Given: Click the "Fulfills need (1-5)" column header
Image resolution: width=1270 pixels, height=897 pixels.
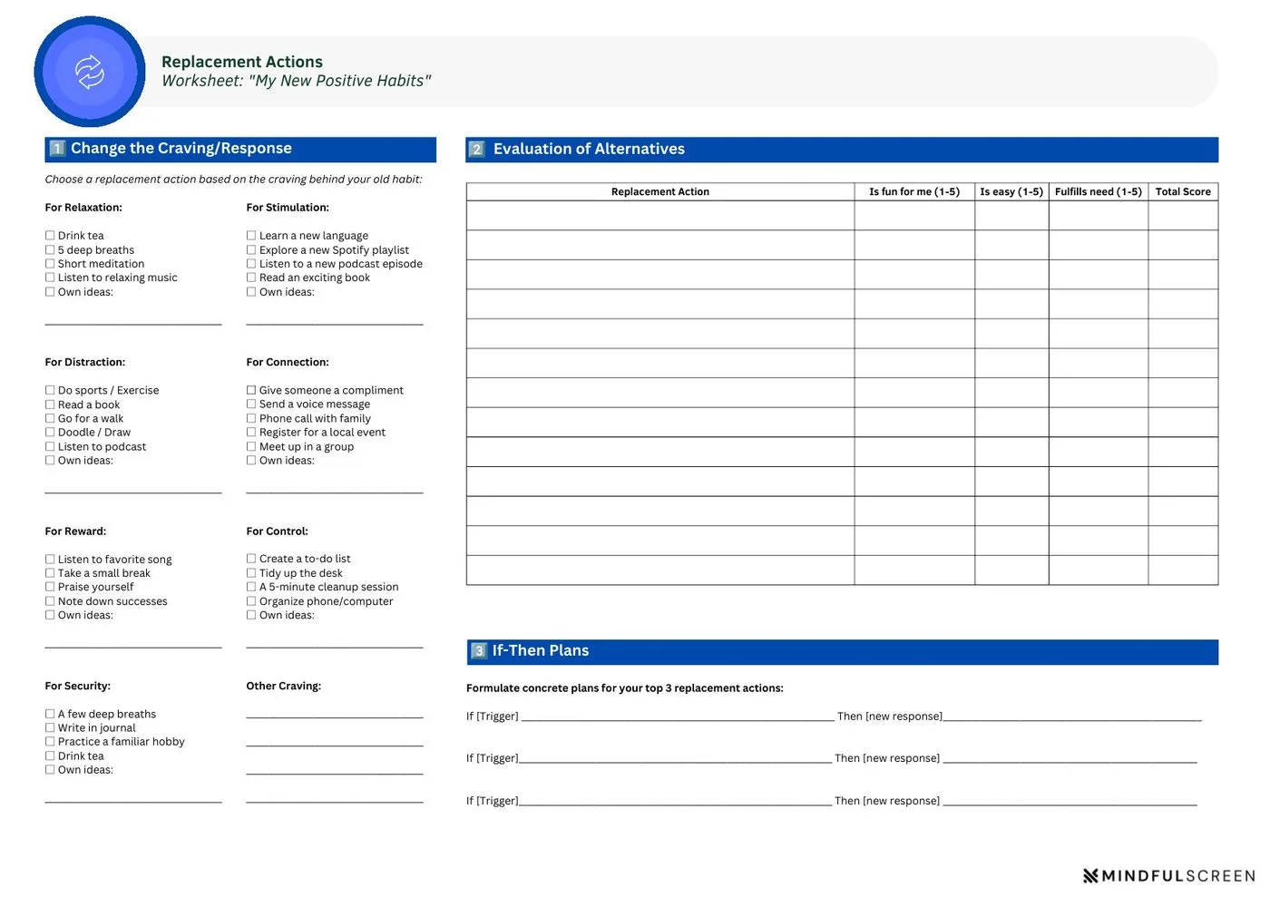Looking at the screenshot, I should point(1099,192).
